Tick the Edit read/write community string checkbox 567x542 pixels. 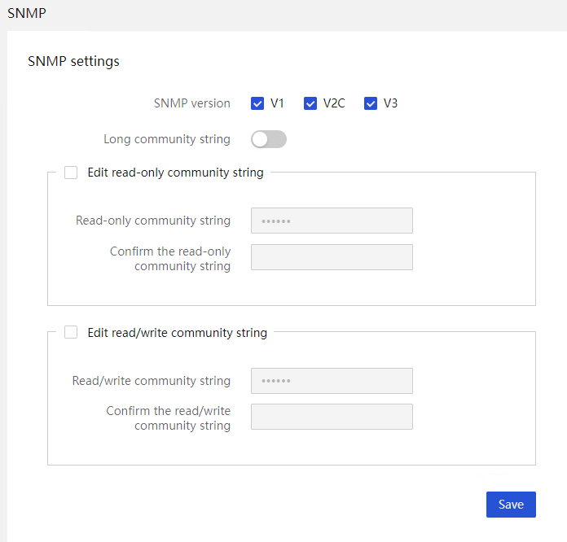tap(71, 332)
